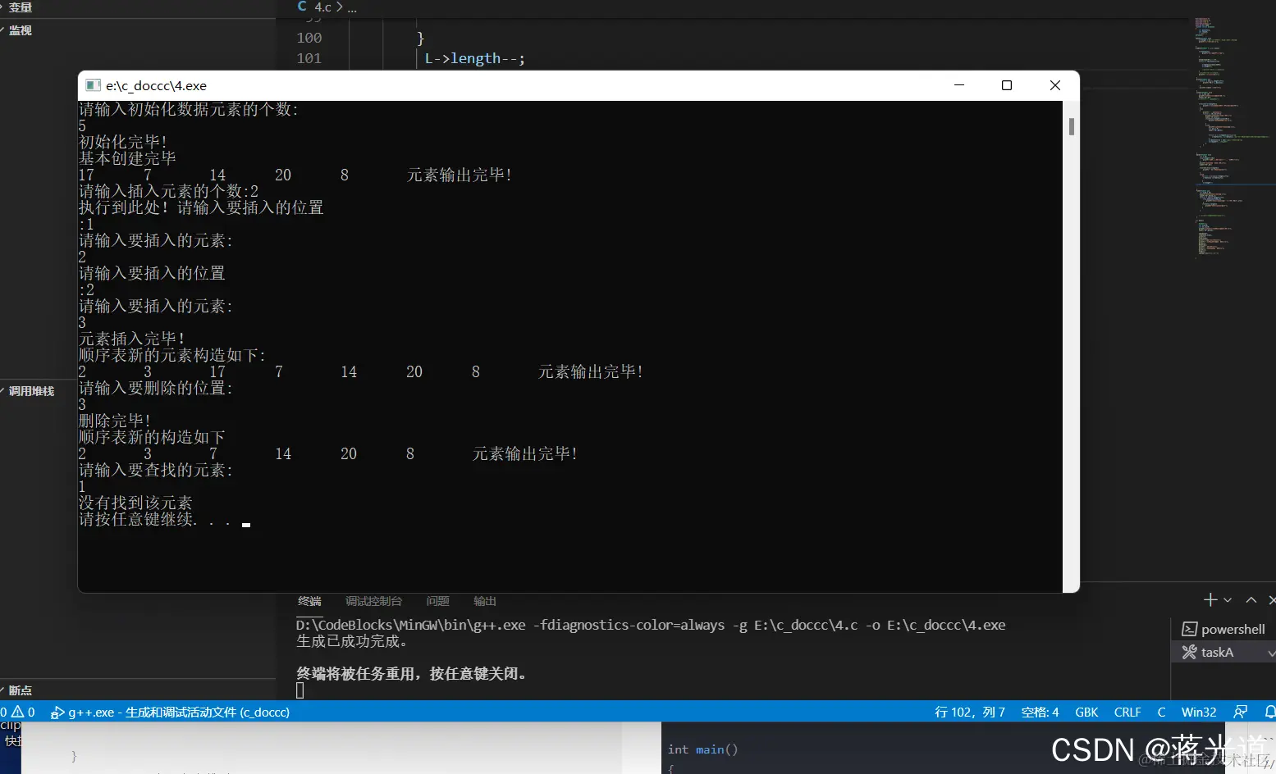Image resolution: width=1276 pixels, height=774 pixels.
Task: Click the CRLF line ending indicator
Action: [x=1127, y=712]
